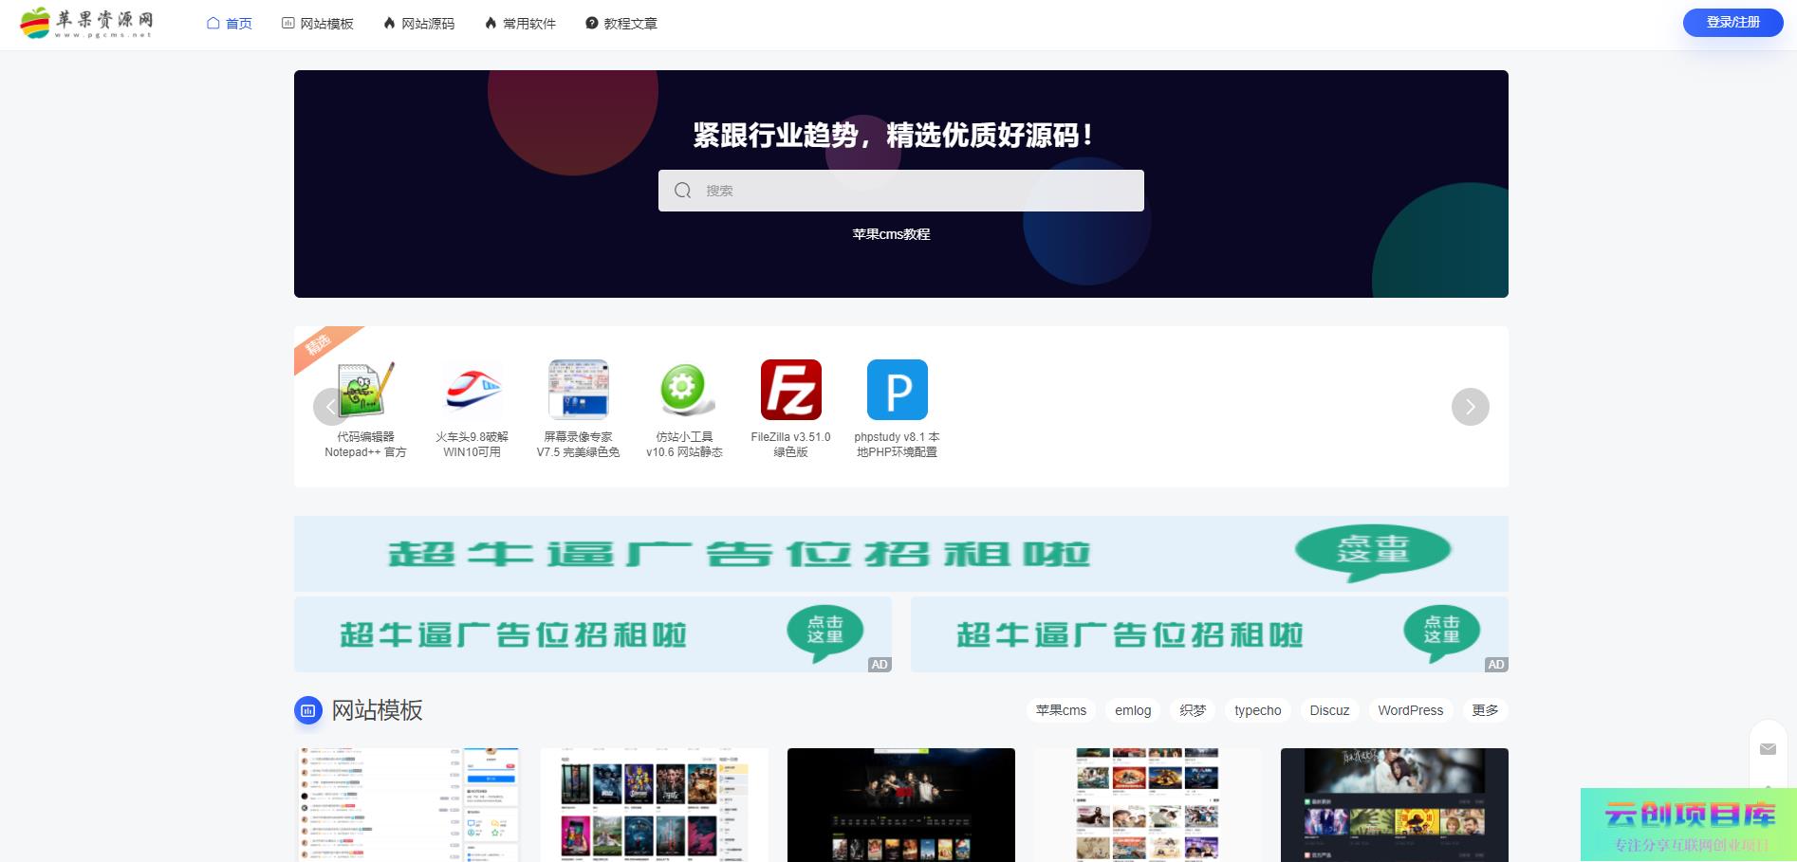Open the 屏幕录像专家 screen recorder icon
This screenshot has height=862, width=1797.
(578, 390)
